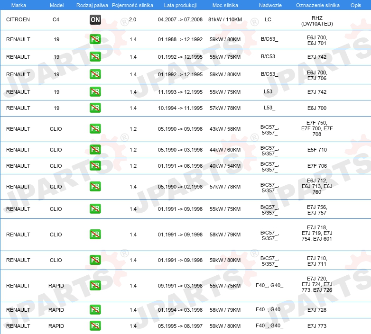Viewport: 371px width, 334px height.
Task: Click date range 05.1990 -> 02.1998
Action: [180, 187]
